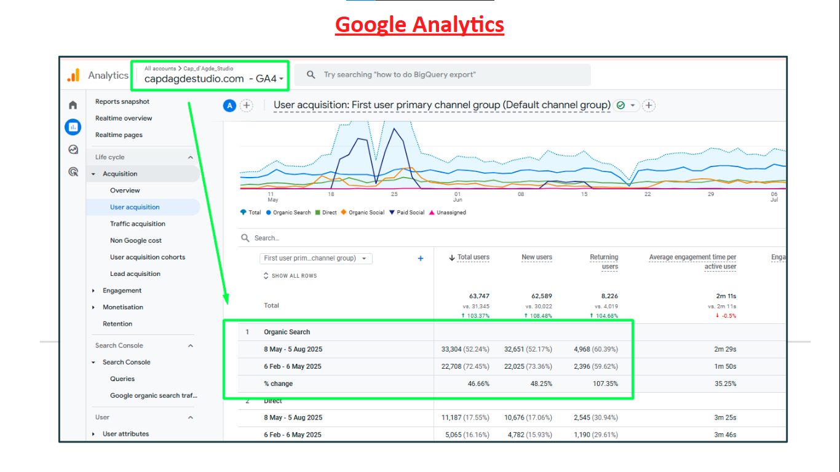
Task: Open Reports snapshot in the sidebar
Action: point(122,101)
